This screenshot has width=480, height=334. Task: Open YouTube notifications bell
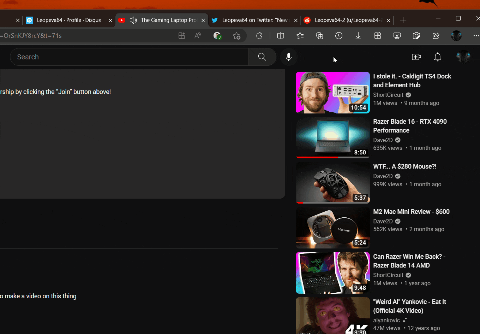(438, 57)
